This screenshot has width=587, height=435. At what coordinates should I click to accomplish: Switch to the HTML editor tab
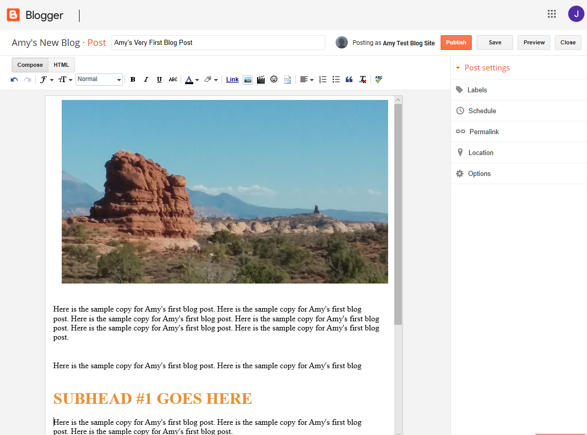click(x=61, y=65)
